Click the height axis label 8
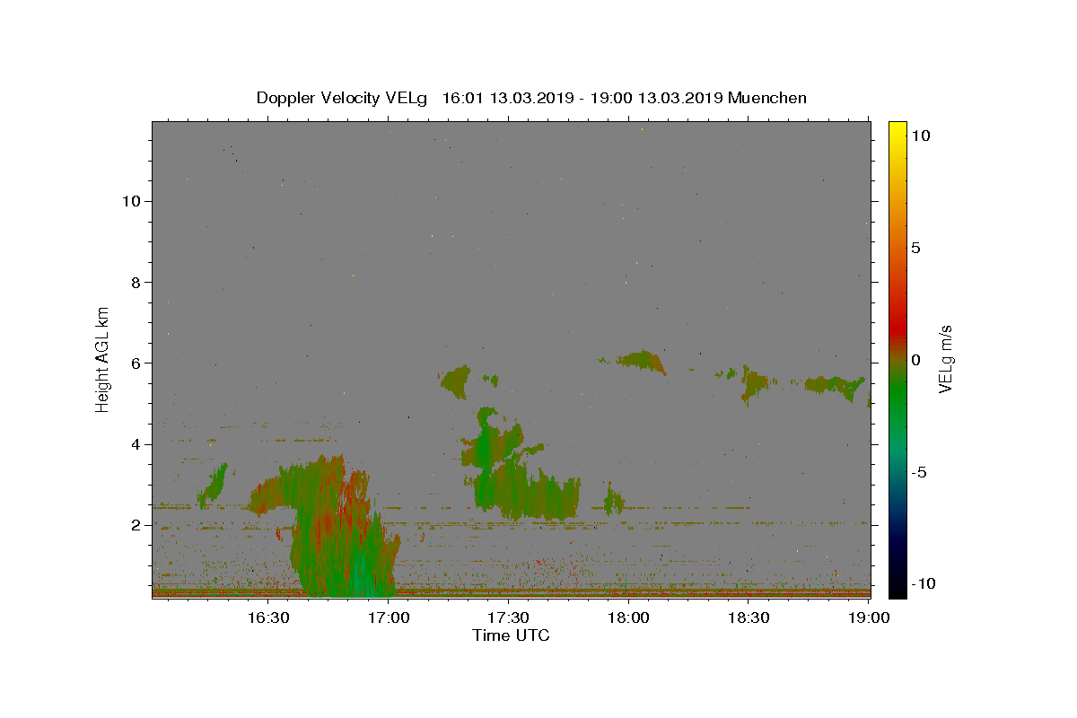Screen dimensions: 1077x718 coord(136,282)
